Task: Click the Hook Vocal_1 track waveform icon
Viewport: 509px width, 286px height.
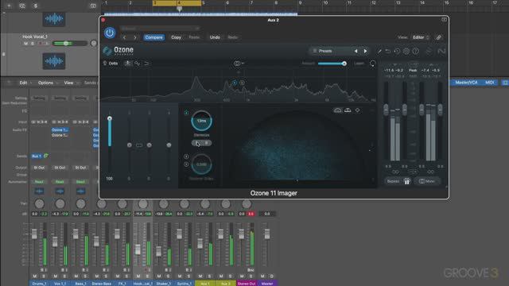Action: [x=54, y=61]
